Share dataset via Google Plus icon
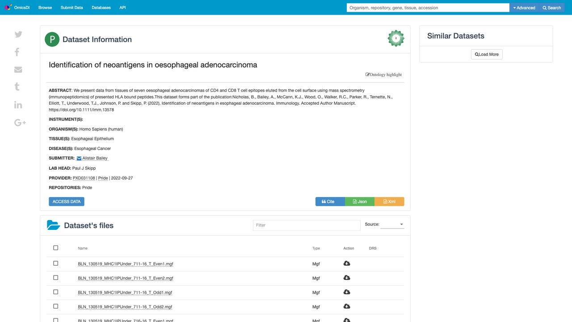572x322 pixels. tap(20, 123)
